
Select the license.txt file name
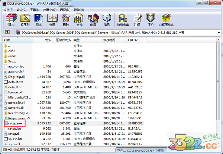pos(15,92)
